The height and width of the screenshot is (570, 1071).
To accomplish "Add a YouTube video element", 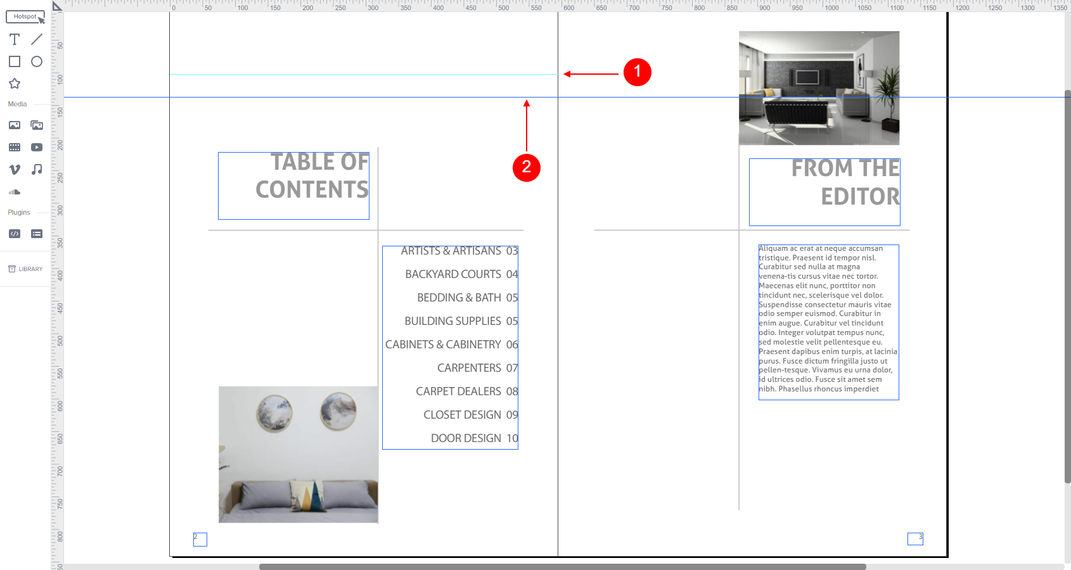I will (37, 147).
